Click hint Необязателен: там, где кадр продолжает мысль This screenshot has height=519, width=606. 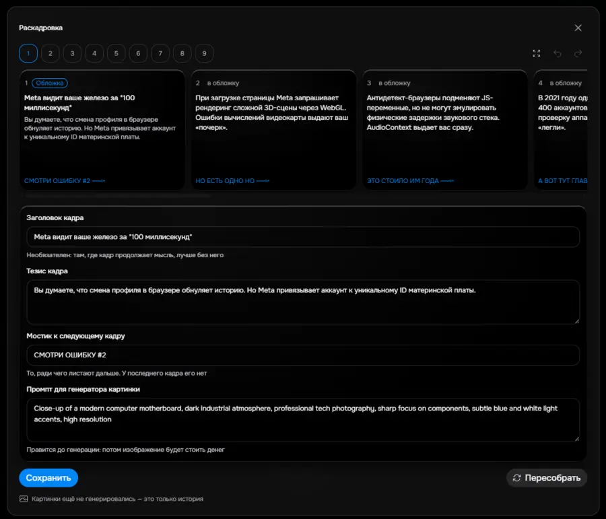tap(125, 255)
